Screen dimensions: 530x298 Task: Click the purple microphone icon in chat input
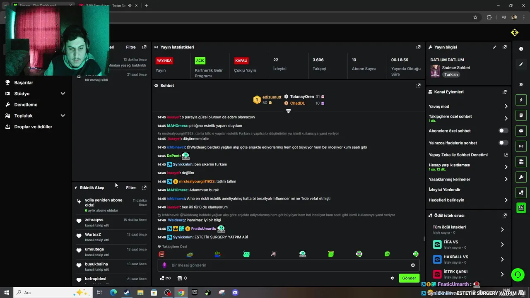click(164, 265)
